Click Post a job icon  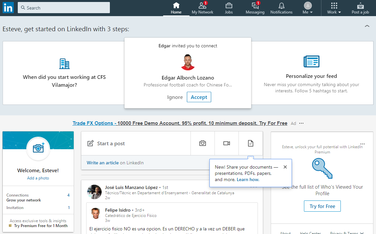(x=360, y=6)
